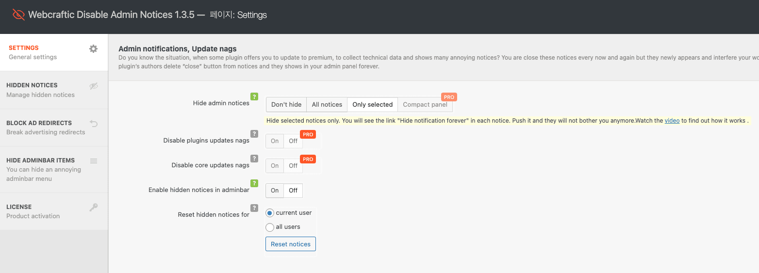The image size is (759, 273).
Task: Turn On Disable plugins updates nags
Action: [275, 141]
